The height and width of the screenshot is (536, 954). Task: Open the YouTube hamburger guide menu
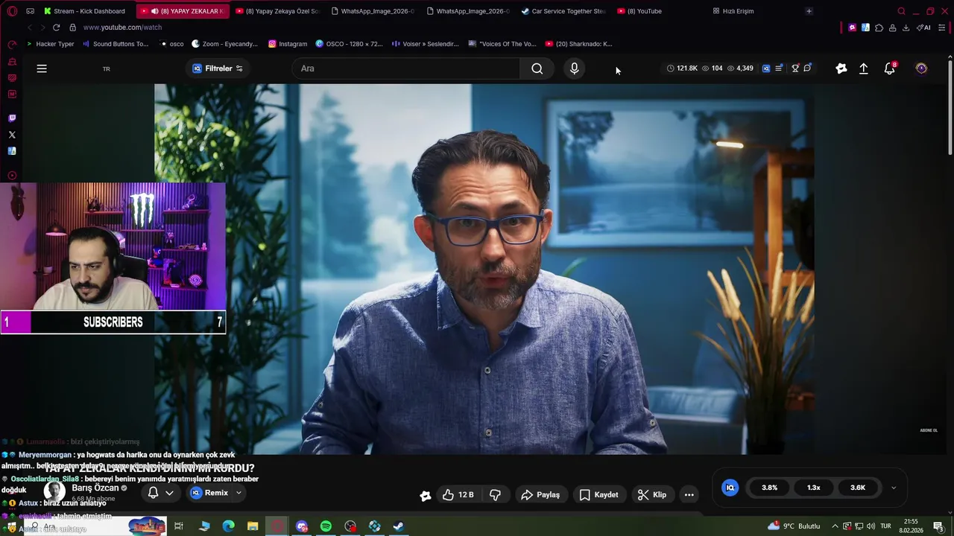(x=42, y=68)
